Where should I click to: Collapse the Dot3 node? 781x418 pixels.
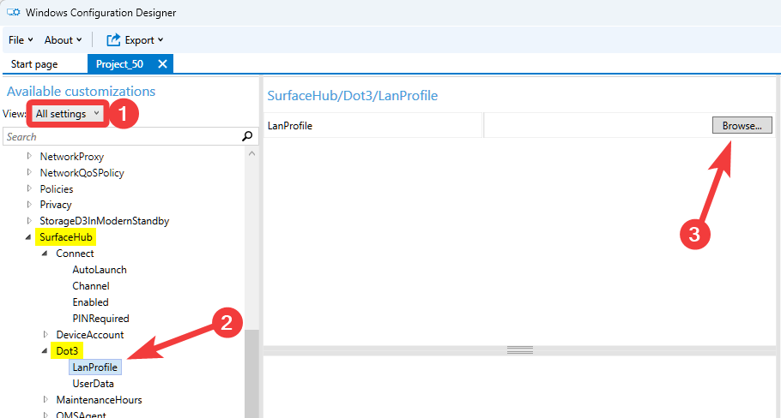point(45,351)
